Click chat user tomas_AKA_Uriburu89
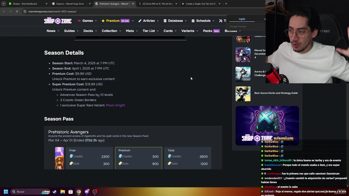Viewport: 349px width, 196px height. [278, 160]
